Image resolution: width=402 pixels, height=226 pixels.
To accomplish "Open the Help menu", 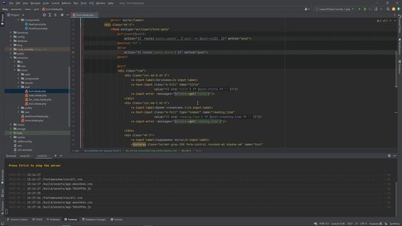I will pos(111,3).
